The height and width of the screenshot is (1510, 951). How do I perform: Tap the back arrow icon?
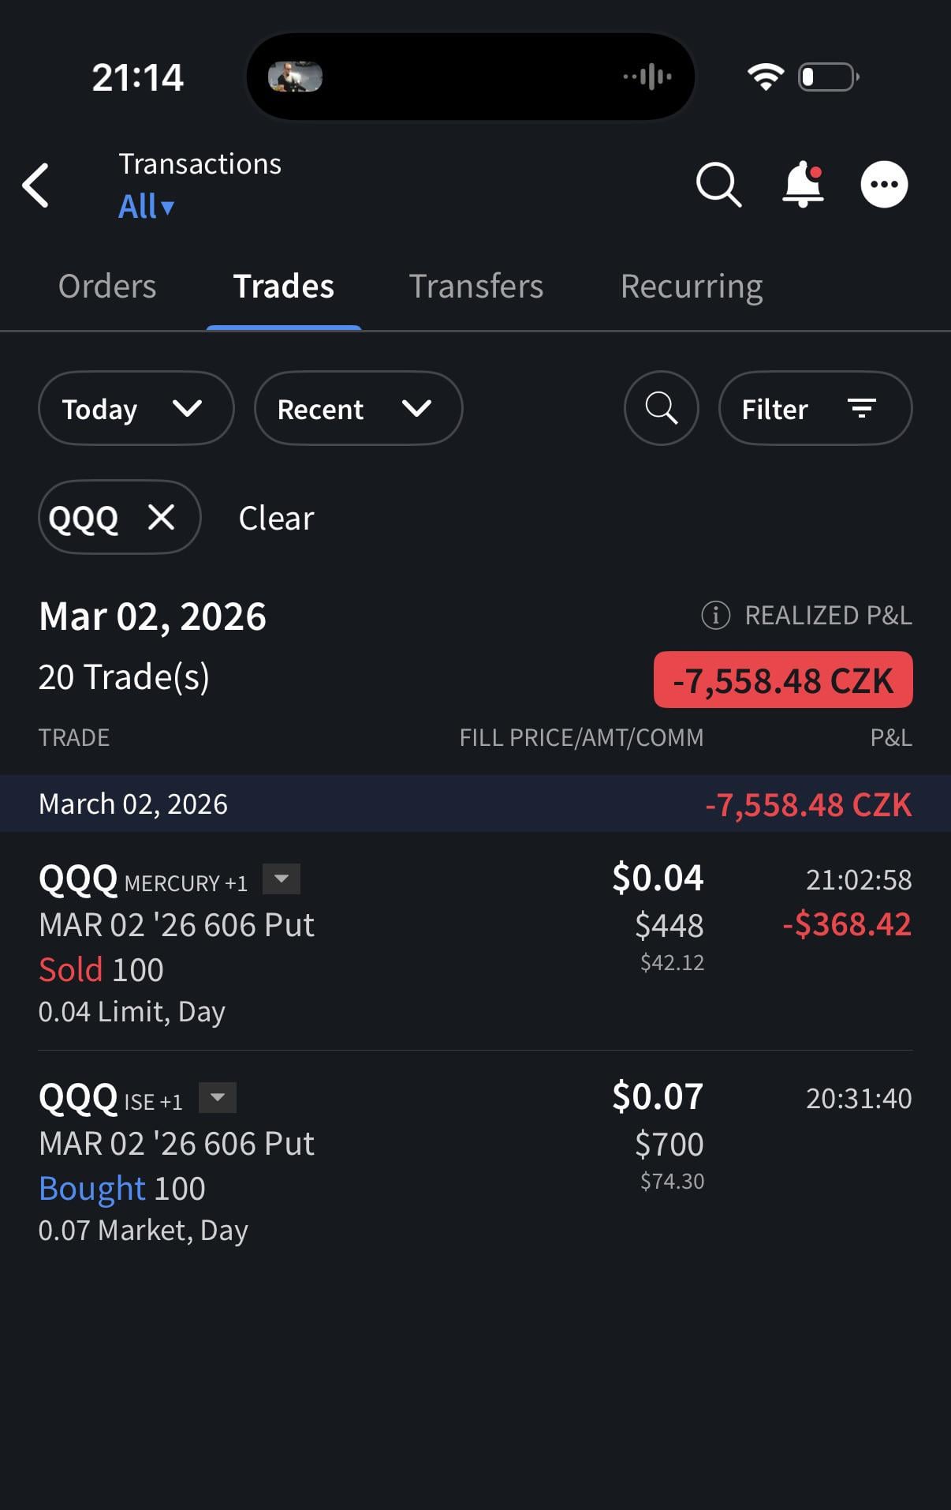tap(36, 185)
